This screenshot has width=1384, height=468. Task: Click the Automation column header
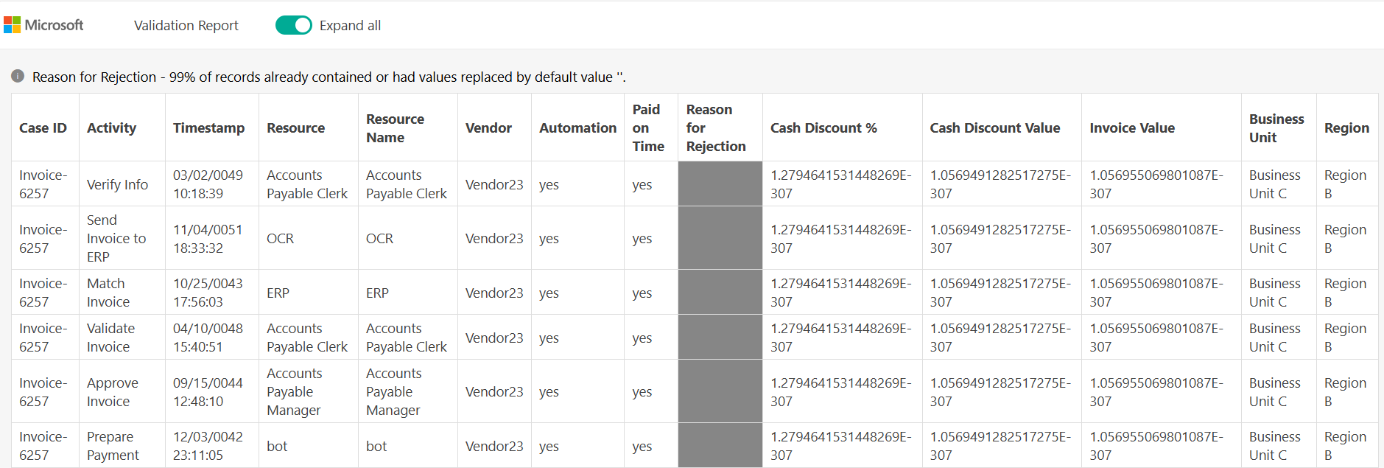(x=577, y=127)
